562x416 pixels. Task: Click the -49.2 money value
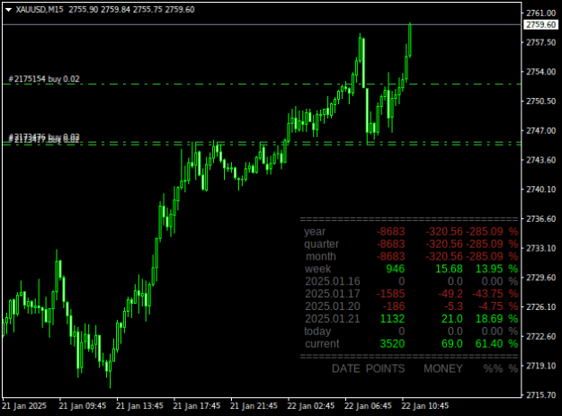pos(450,294)
